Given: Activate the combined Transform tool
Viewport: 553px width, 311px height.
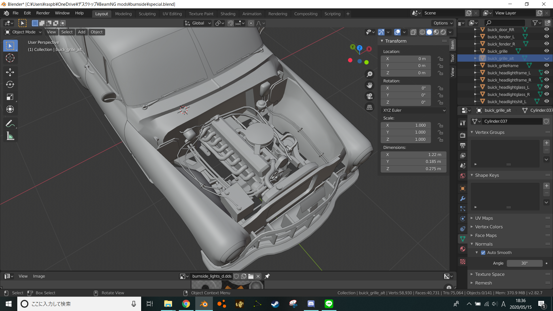Looking at the screenshot, I should click(10, 109).
